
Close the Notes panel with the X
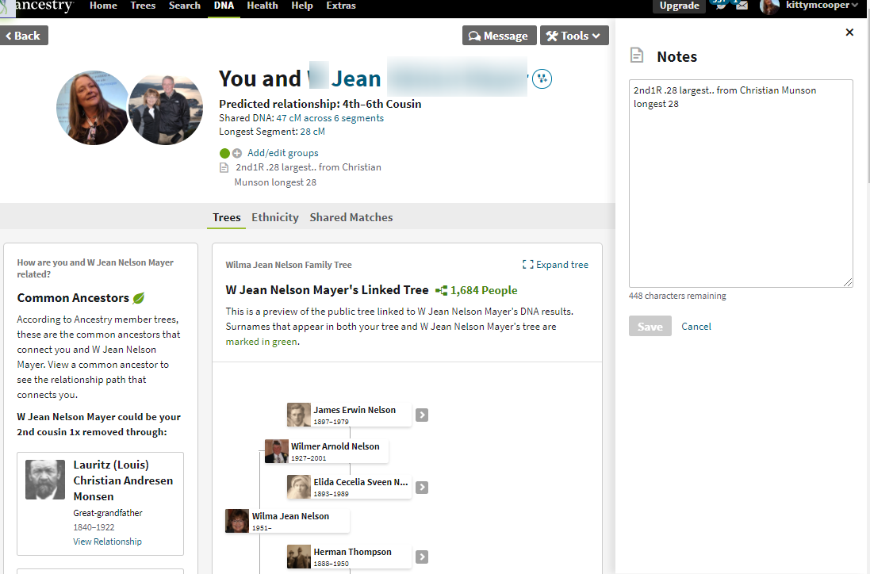tap(849, 33)
